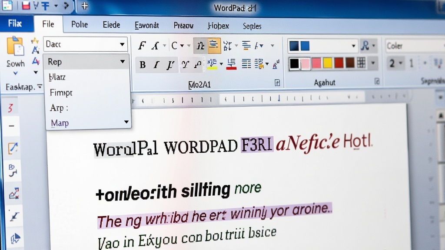Click the Coler input field

coord(415,46)
